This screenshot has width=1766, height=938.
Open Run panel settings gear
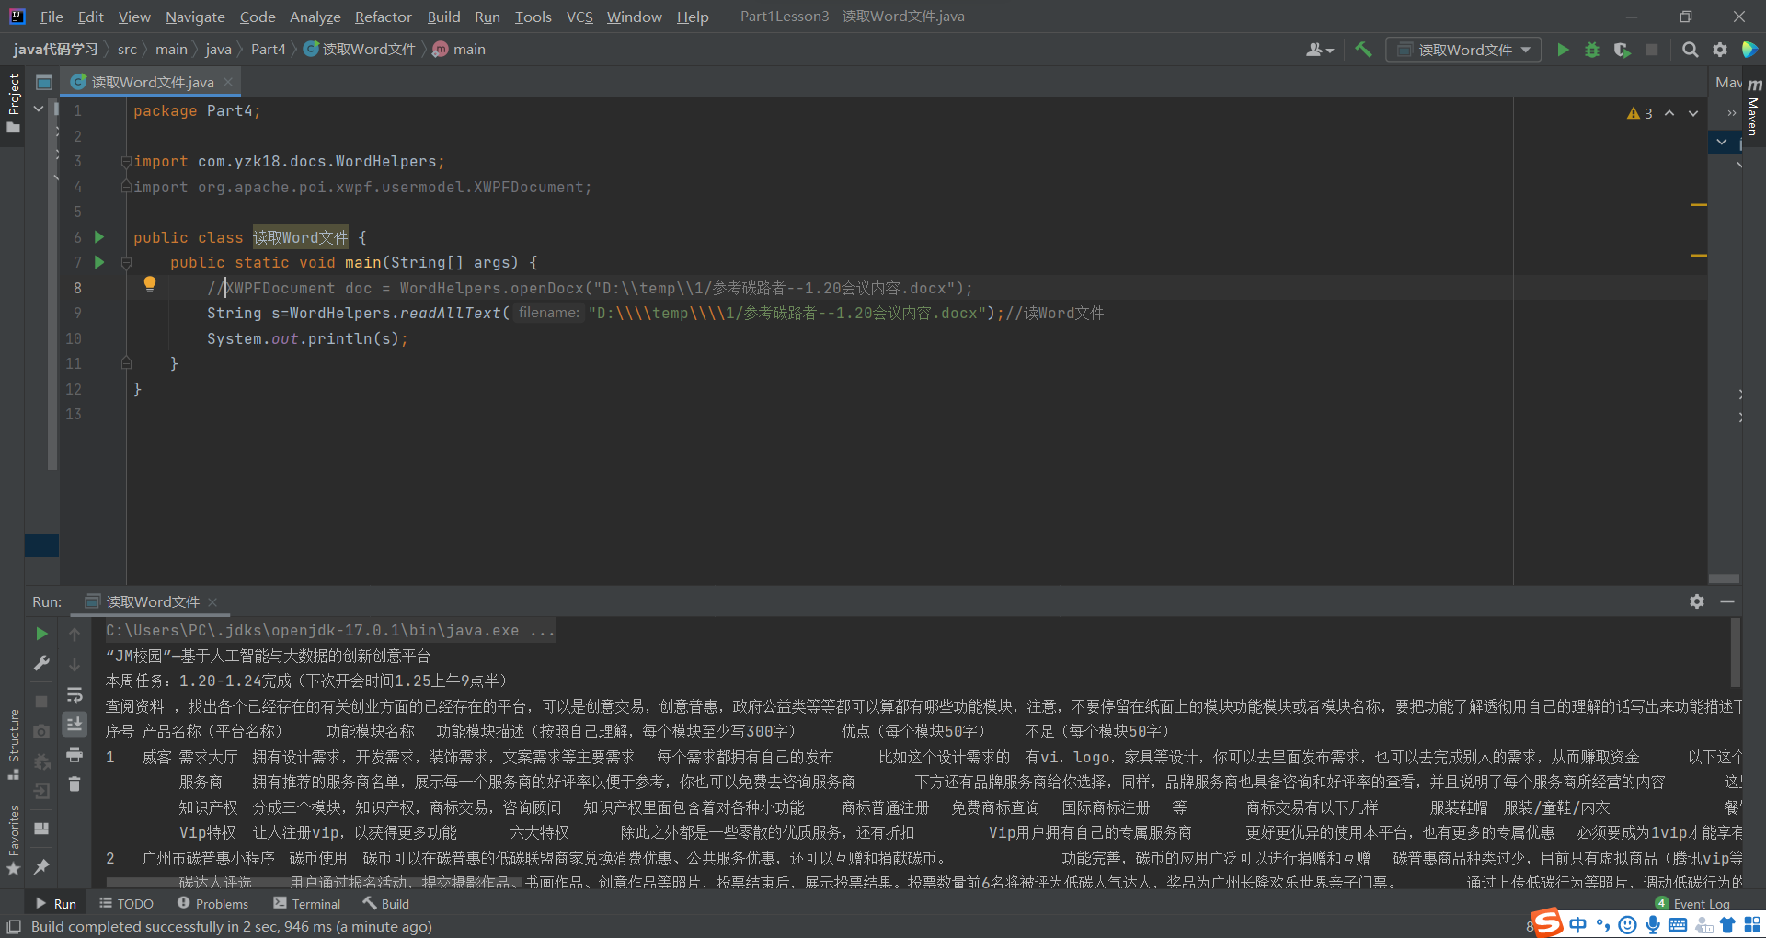coord(1697,601)
